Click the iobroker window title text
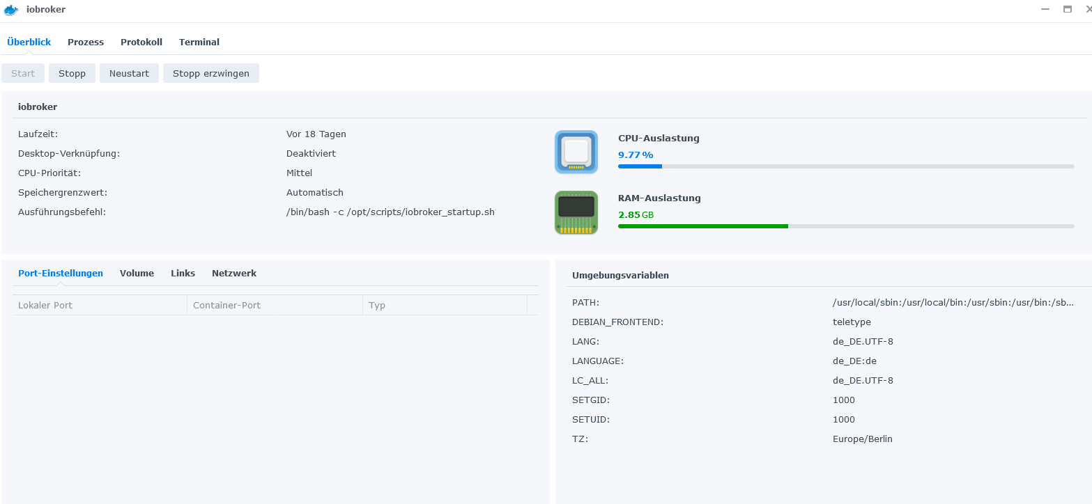Image resolution: width=1092 pixels, height=504 pixels. [x=46, y=9]
